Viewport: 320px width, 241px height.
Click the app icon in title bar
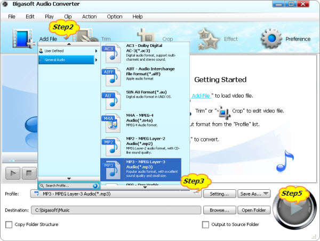pyautogui.click(x=5, y=4)
